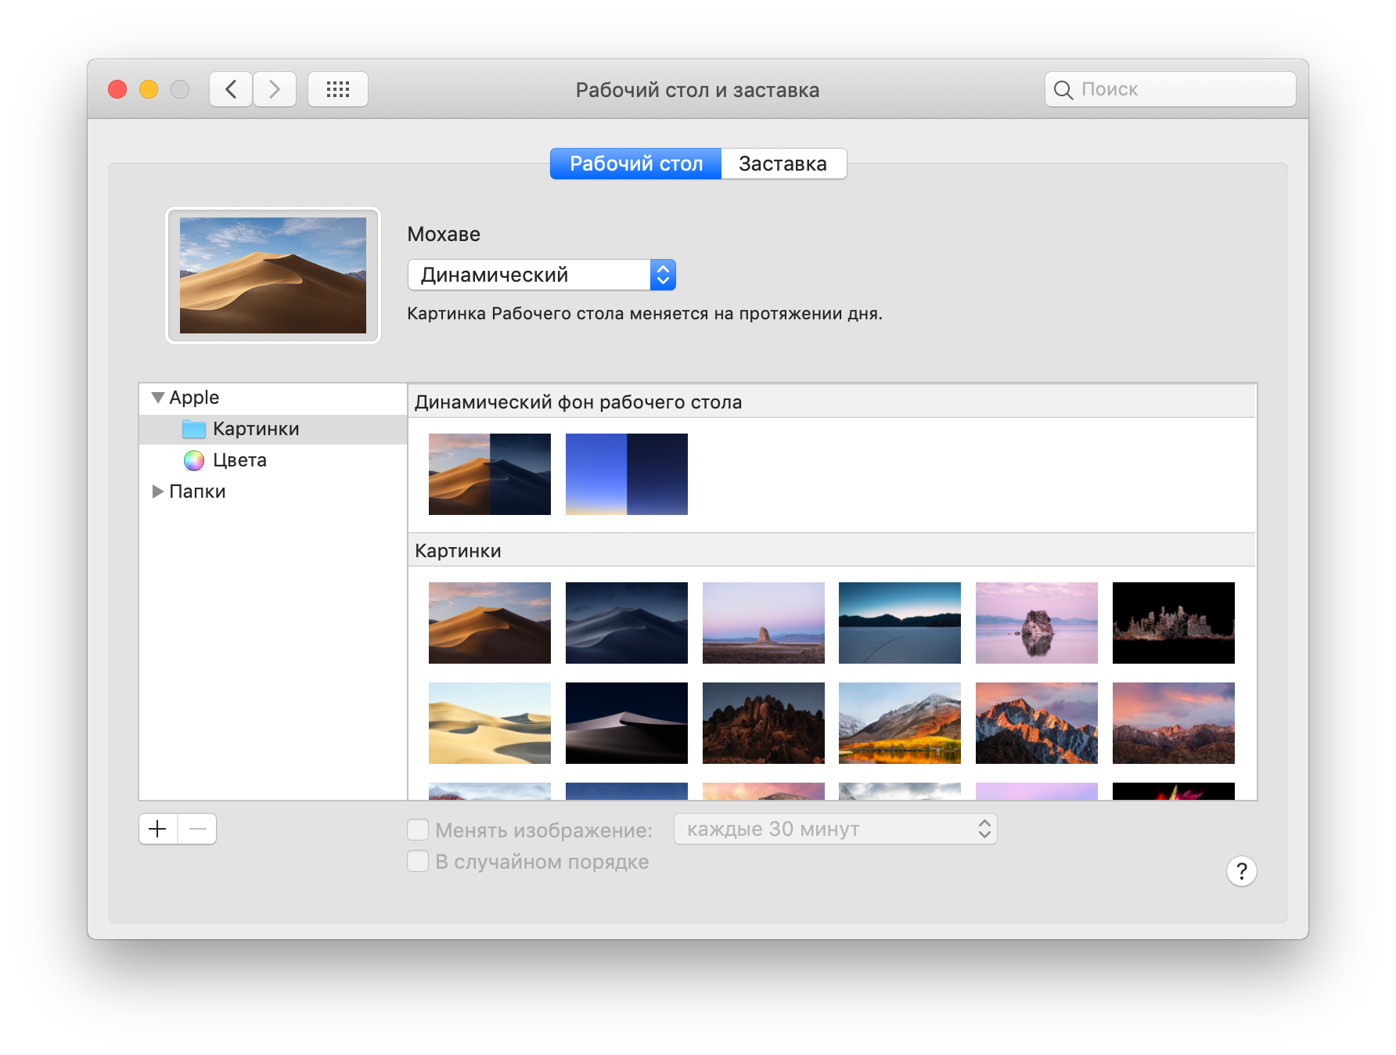This screenshot has height=1055, width=1396.
Task: Add a folder with the plus button
Action: 158,829
